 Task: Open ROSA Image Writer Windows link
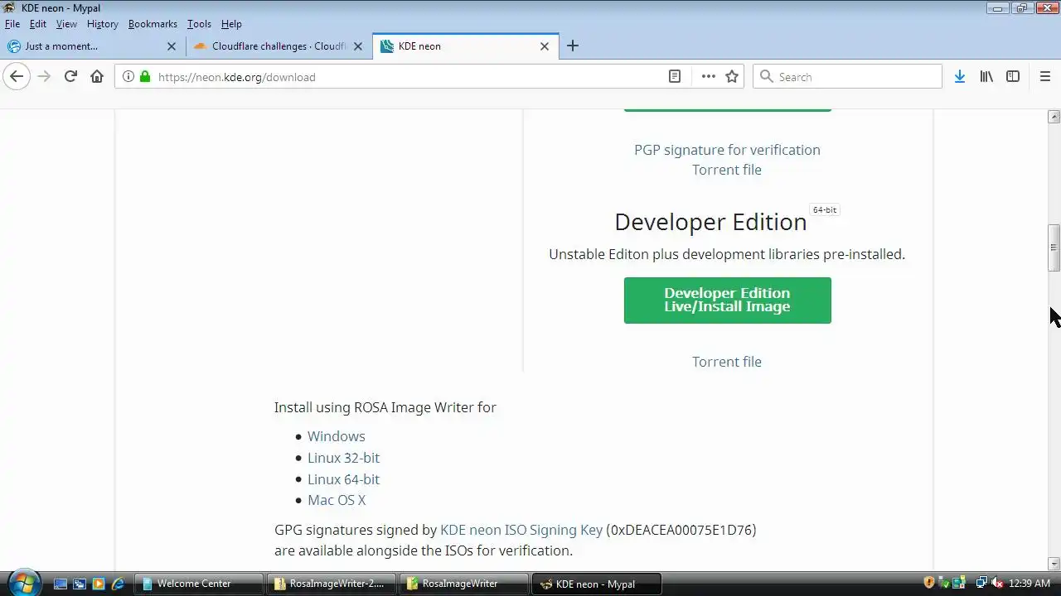tap(336, 436)
